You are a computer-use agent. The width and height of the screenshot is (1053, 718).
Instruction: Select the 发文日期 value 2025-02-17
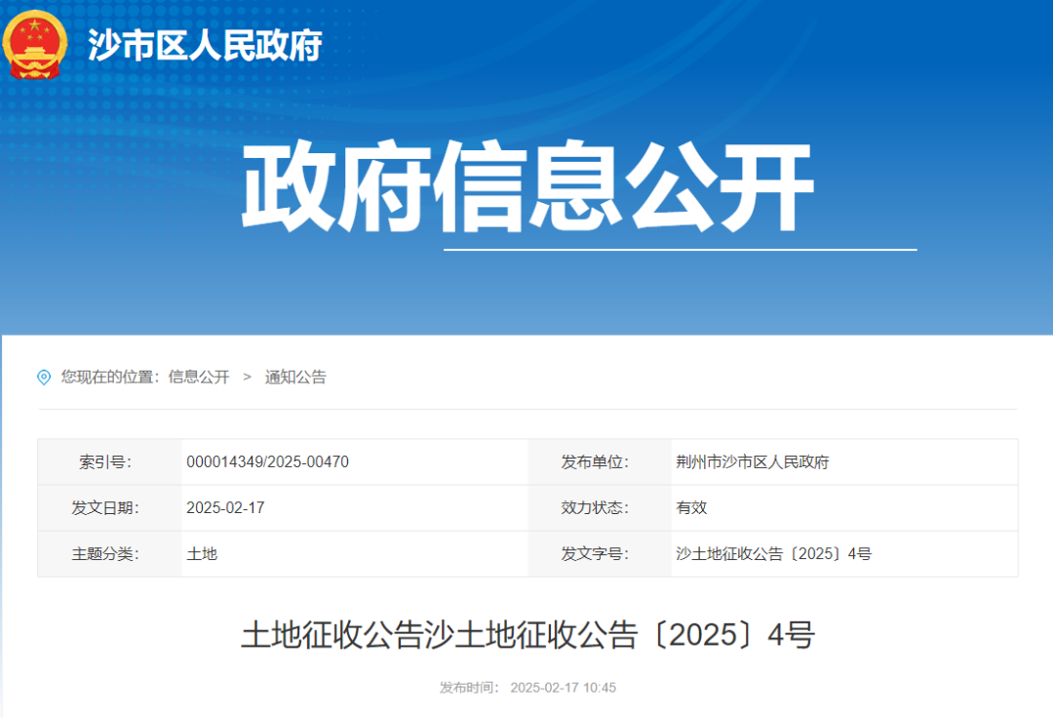tap(225, 508)
